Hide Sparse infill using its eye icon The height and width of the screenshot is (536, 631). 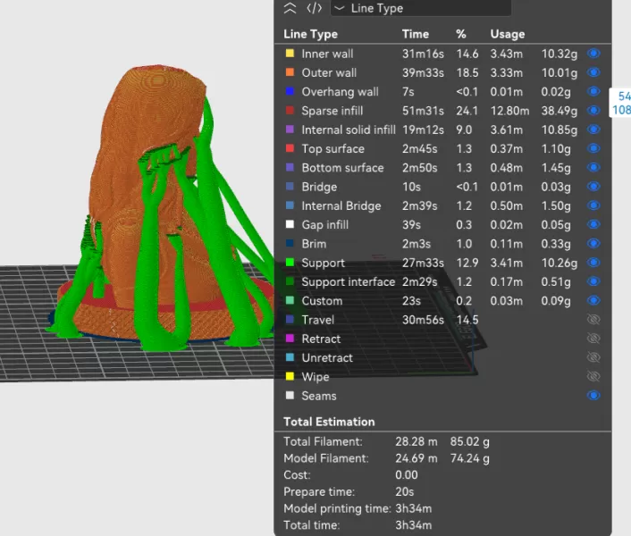coord(593,111)
